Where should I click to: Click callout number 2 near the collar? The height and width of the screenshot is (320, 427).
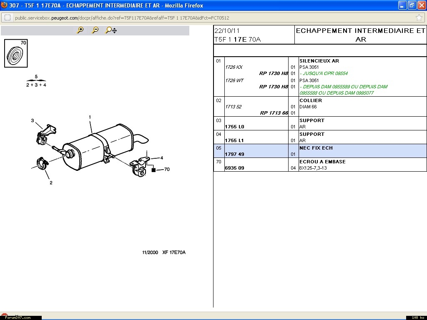(51, 182)
